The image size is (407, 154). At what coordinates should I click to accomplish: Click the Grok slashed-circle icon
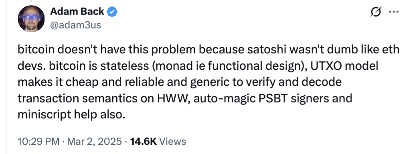click(376, 12)
